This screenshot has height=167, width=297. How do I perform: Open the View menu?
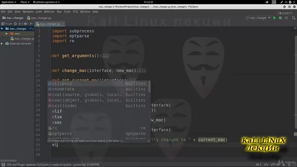18,12
